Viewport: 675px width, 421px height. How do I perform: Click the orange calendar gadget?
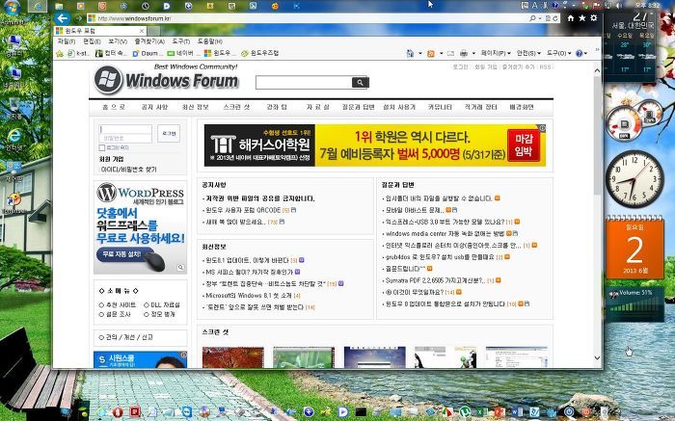634,249
